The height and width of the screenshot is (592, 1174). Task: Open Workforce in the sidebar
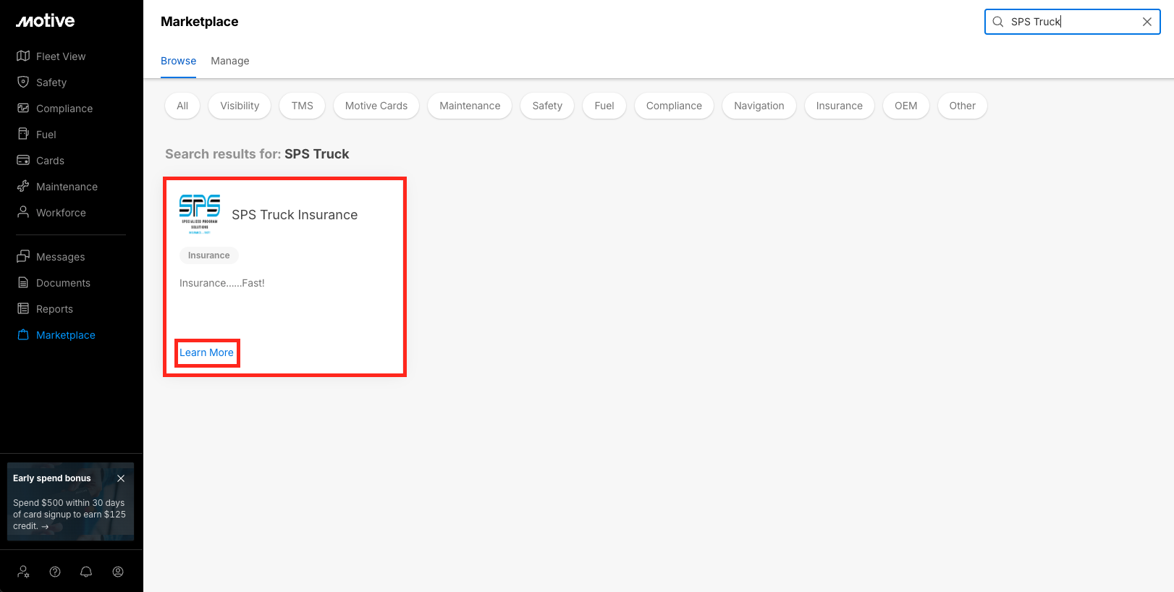(x=61, y=213)
